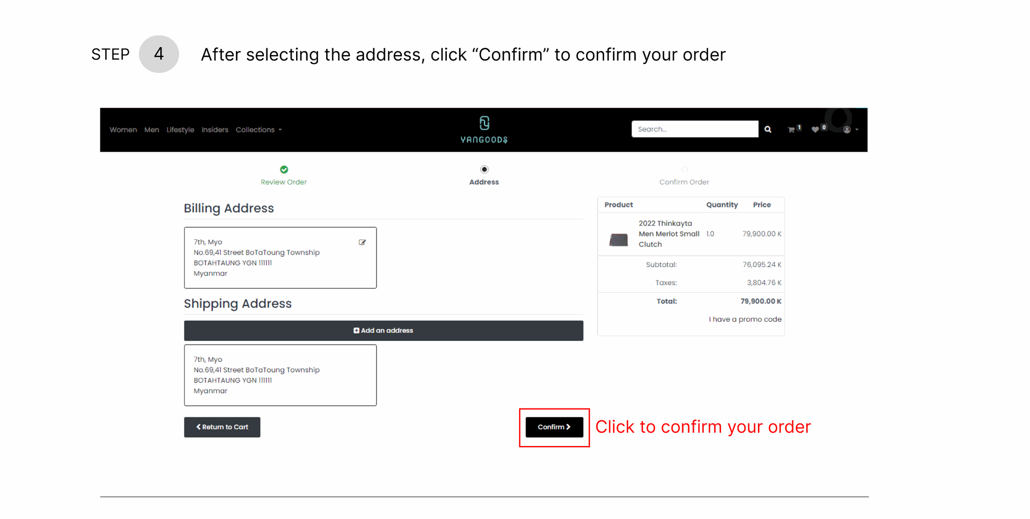
Task: Click the Yangoods logo
Action: point(484,130)
